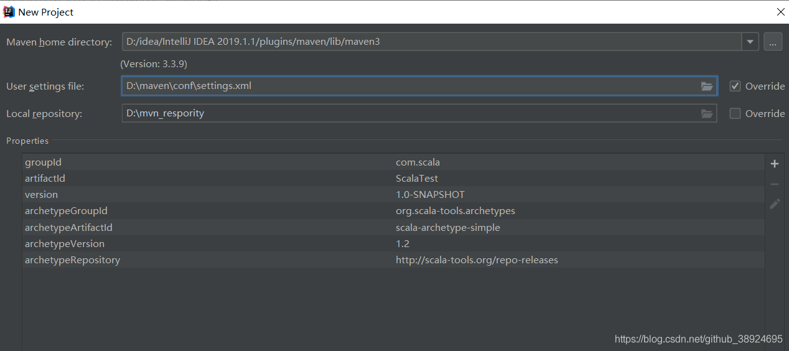Disable Override for User settings file

pos(735,86)
